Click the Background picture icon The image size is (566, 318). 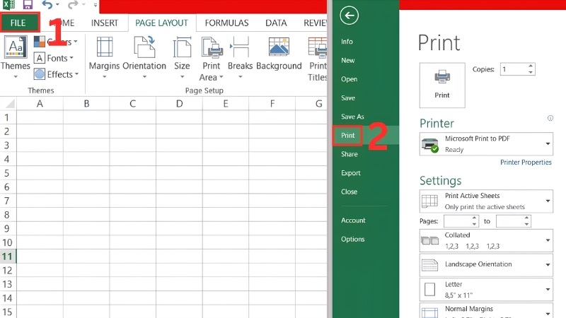tap(279, 47)
